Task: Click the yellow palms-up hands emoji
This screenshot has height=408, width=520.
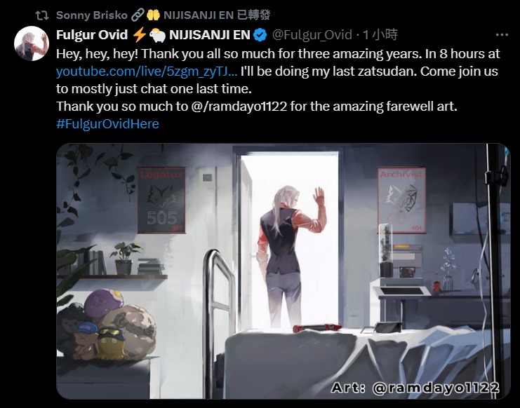Action: click(153, 15)
